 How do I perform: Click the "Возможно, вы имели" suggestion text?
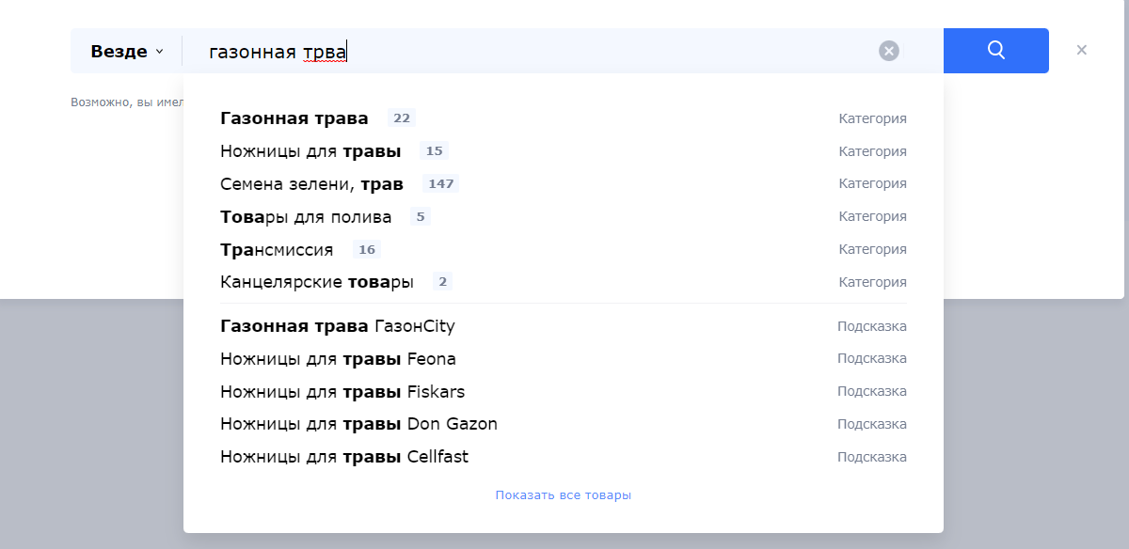click(126, 102)
